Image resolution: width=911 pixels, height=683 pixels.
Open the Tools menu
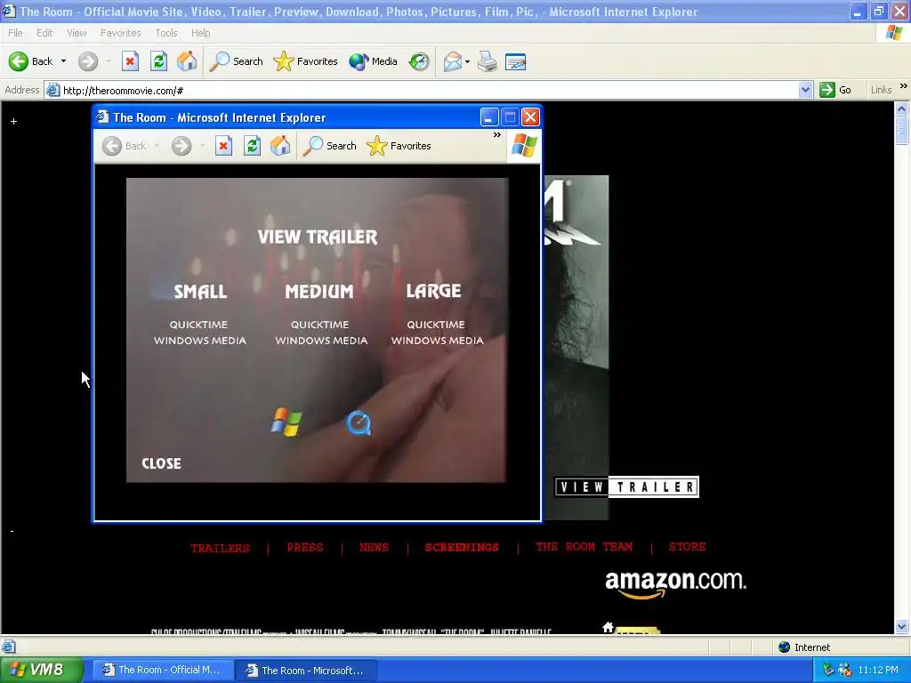[x=166, y=33]
